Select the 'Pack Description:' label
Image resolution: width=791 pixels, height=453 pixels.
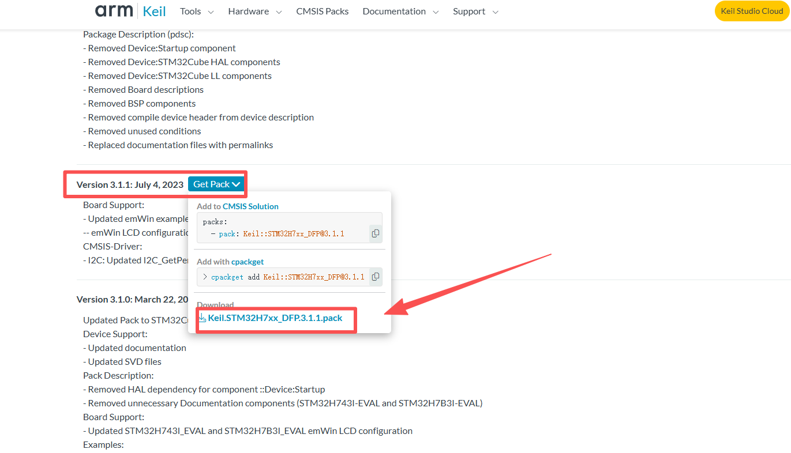click(x=118, y=376)
